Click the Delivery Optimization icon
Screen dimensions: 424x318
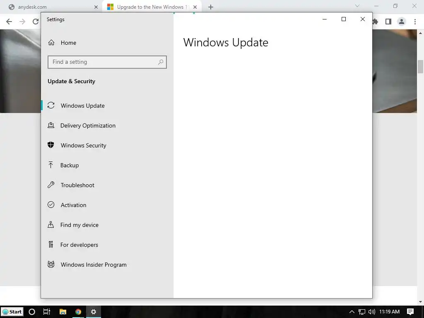pyautogui.click(x=51, y=125)
